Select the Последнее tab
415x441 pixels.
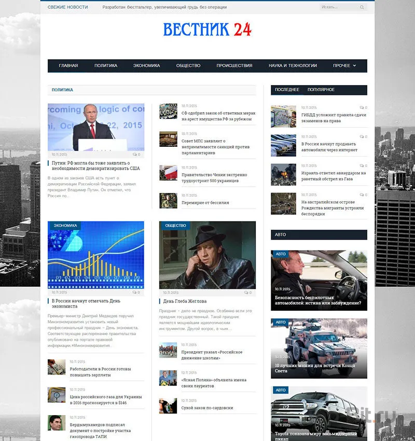287,90
